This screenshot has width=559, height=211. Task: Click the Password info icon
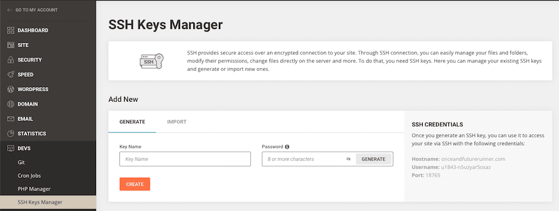287,146
